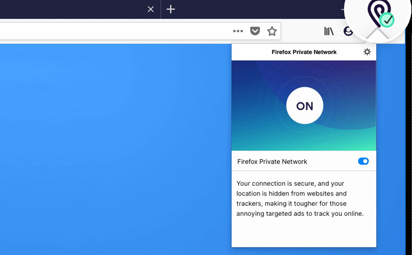
Task: Focus the address bar field
Action: click(x=113, y=31)
